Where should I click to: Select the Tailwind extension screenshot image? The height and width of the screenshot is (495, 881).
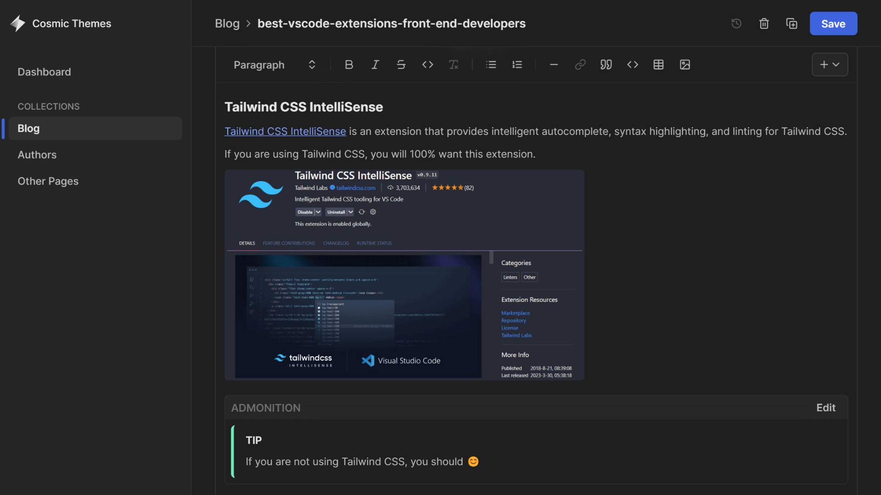[x=404, y=275]
